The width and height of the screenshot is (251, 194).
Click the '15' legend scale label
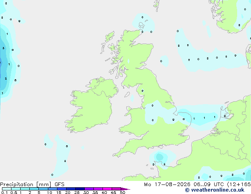click(x=59, y=192)
